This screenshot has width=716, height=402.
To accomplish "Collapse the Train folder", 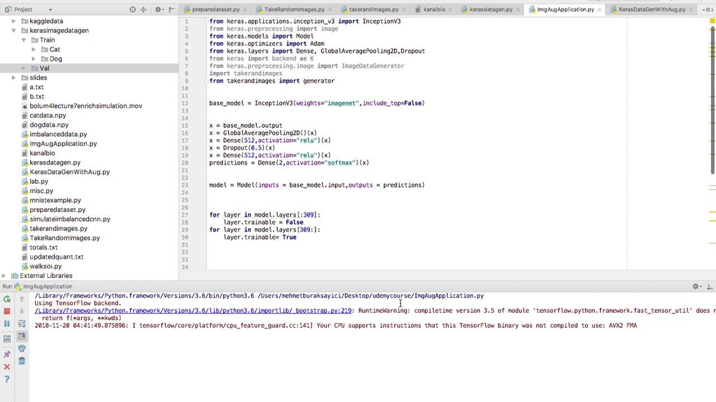I will [x=23, y=40].
